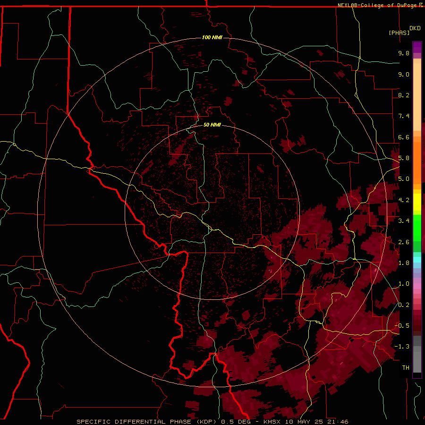The height and width of the screenshot is (425, 425).
Task: Pick the cyan segment of the color bar
Action: (417, 259)
